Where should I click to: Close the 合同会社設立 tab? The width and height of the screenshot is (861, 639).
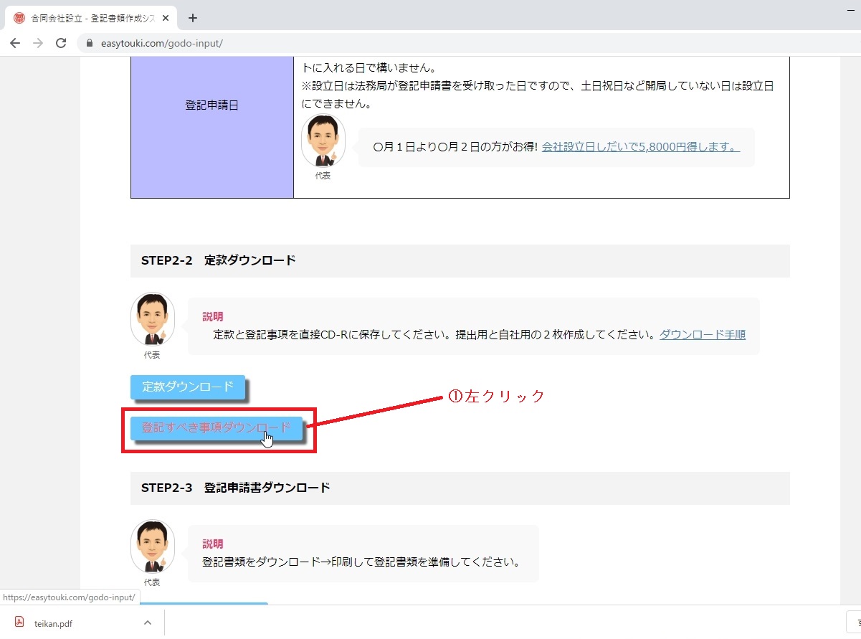pos(166,18)
